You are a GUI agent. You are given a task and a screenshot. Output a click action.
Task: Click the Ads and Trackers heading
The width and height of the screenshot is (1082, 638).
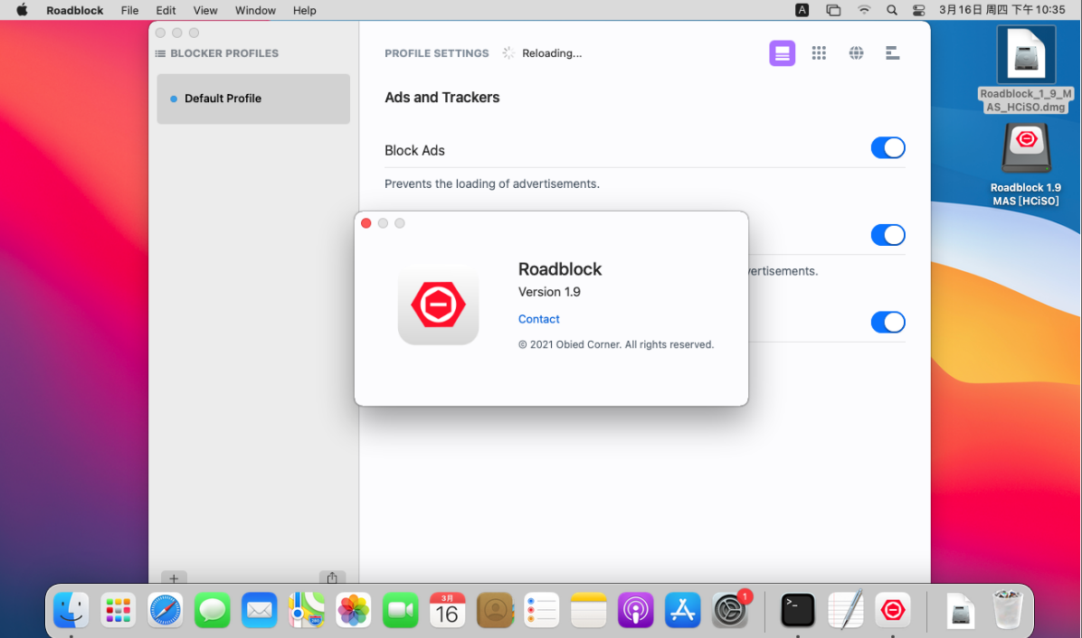coord(441,98)
